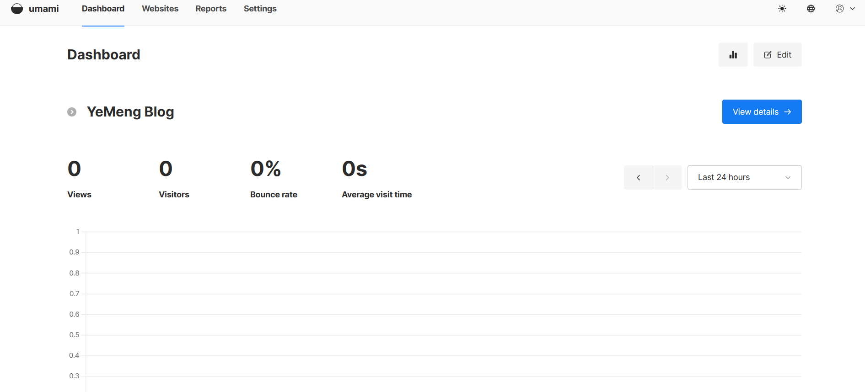The height and width of the screenshot is (392, 865).
Task: Click the Views metric count
Action: click(75, 169)
